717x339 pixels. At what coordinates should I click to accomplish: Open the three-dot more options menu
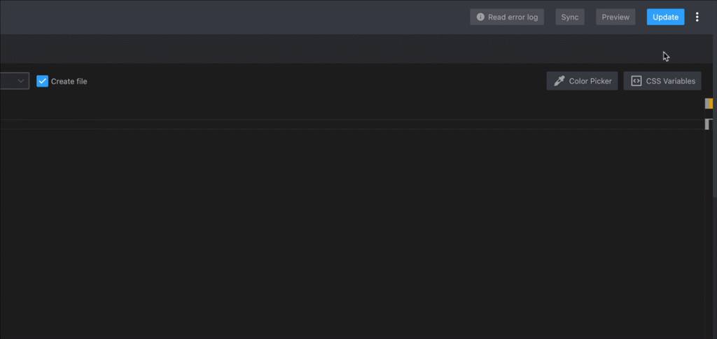click(697, 17)
